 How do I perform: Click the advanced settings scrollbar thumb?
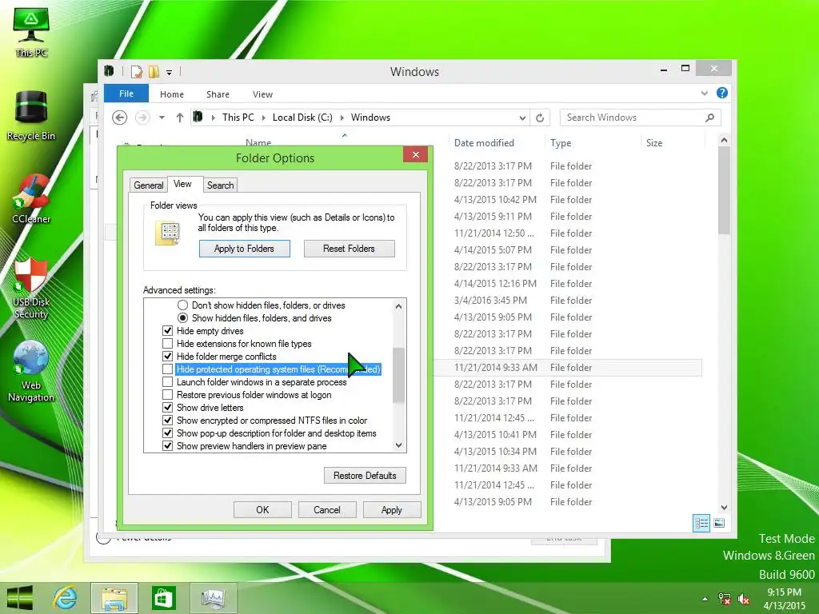click(398, 376)
